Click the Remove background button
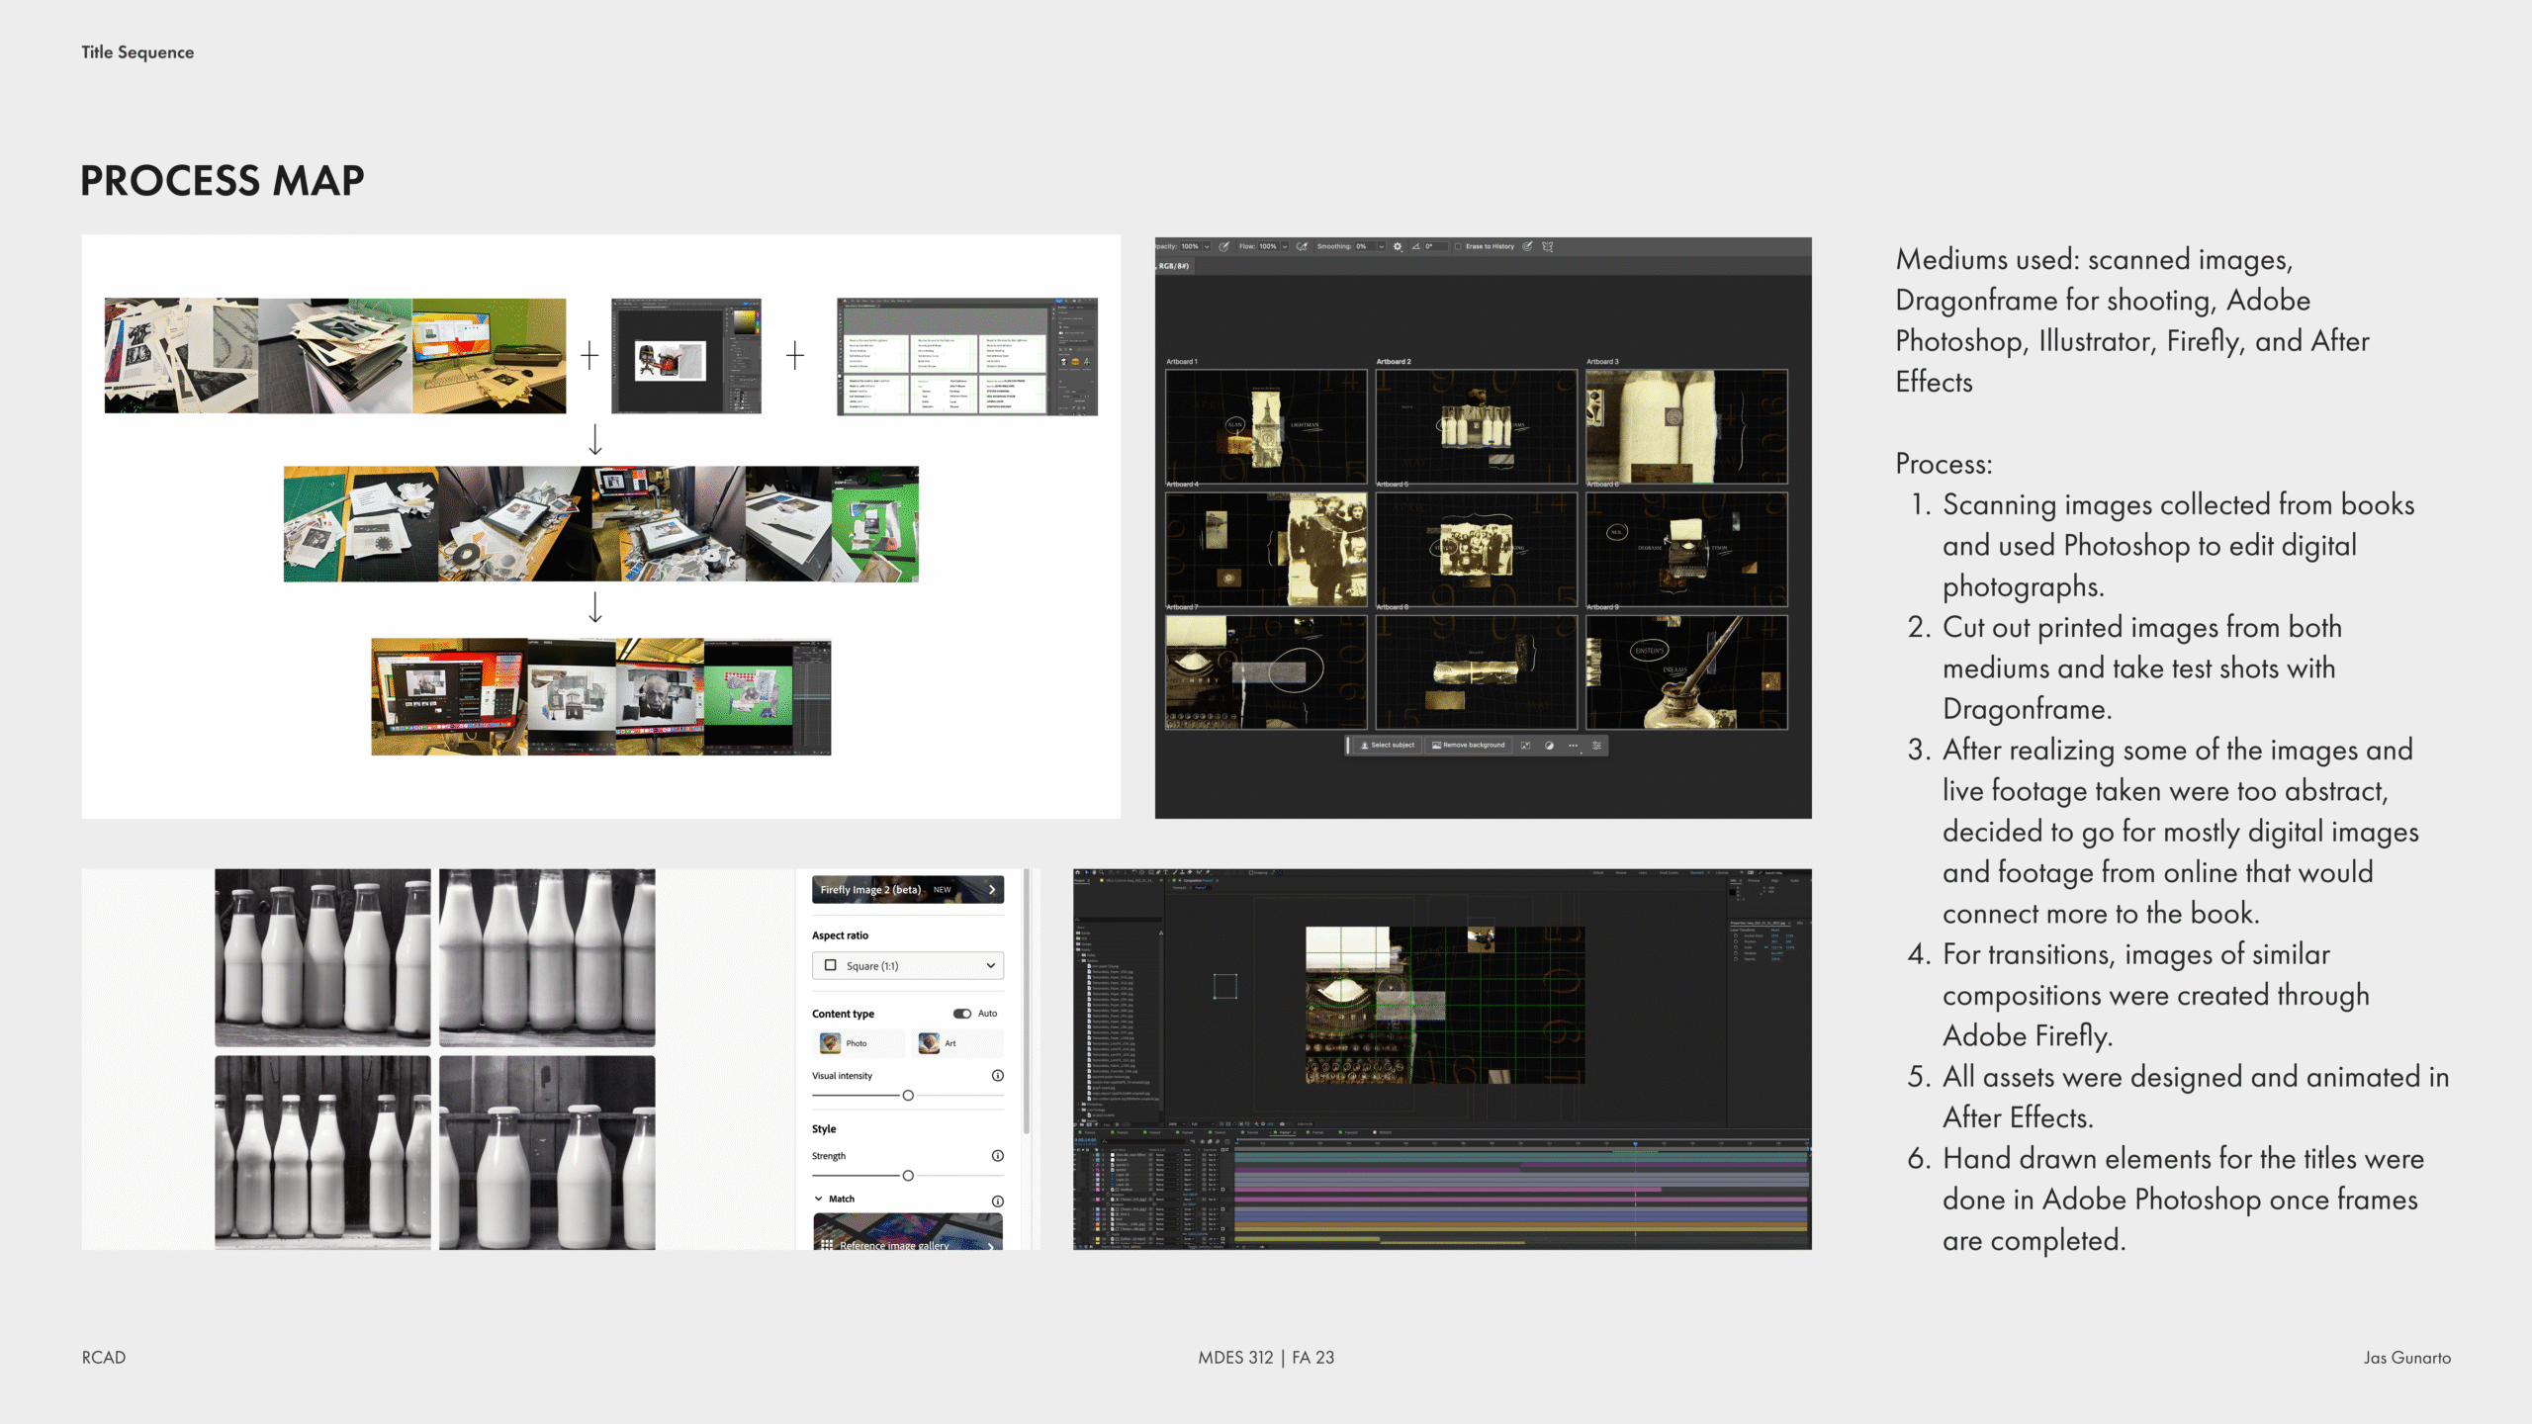This screenshot has width=2532, height=1424. pyautogui.click(x=1468, y=746)
